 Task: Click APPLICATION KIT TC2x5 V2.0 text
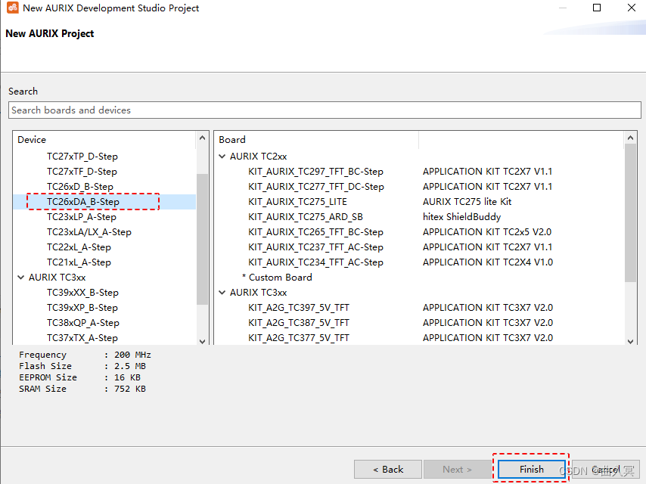pyautogui.click(x=487, y=232)
